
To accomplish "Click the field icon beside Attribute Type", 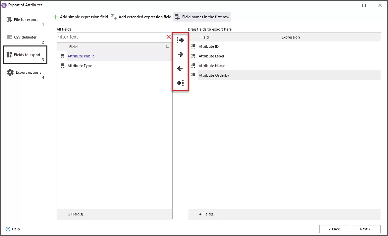I will pos(62,65).
